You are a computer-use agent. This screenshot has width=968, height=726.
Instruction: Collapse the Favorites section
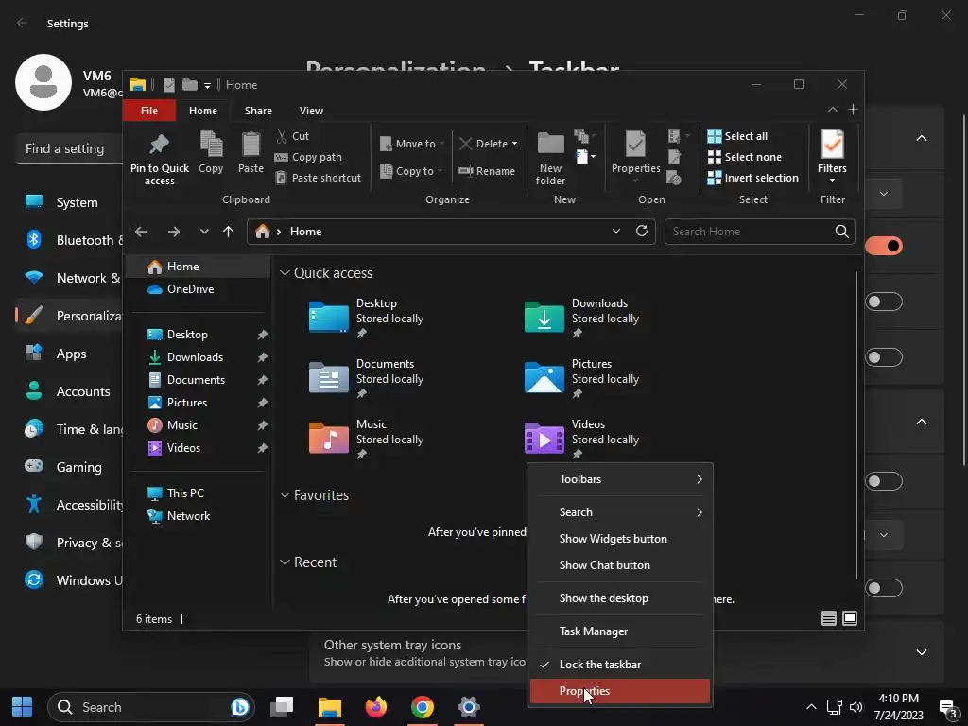click(285, 495)
